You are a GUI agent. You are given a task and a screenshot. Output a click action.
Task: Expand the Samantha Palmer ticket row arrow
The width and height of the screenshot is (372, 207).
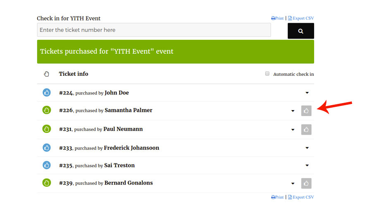293,111
